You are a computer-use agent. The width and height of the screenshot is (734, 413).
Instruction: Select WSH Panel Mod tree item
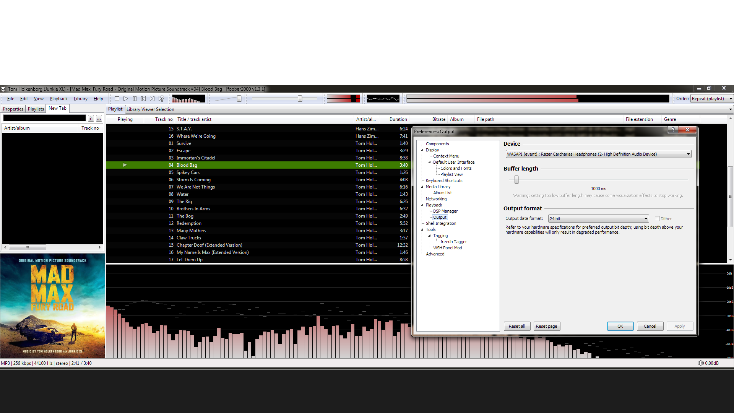pos(447,248)
